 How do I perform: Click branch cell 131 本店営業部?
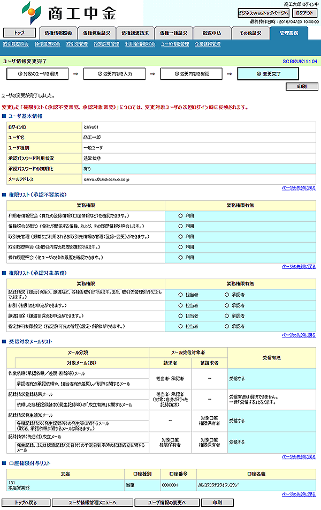65,485
